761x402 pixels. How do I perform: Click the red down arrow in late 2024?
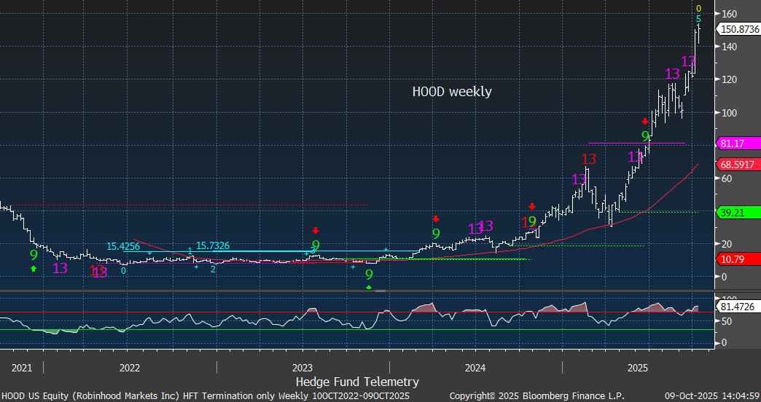coord(532,207)
